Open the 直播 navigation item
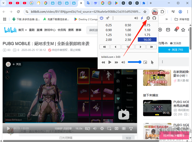This screenshot has width=192, height=142. click(x=40, y=30)
